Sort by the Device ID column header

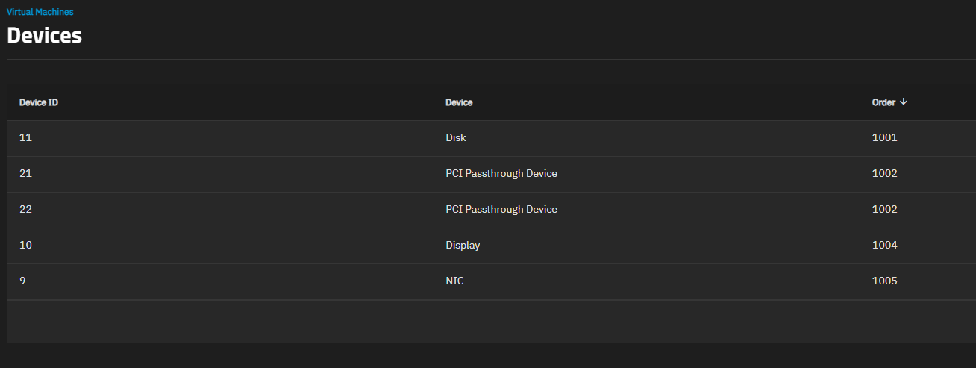tap(39, 102)
